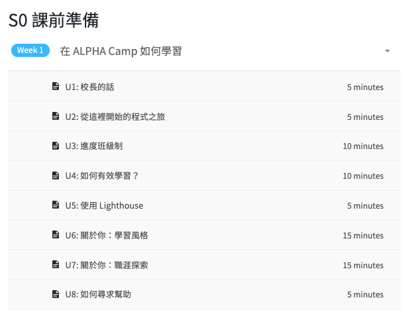Open lesson U3: 進度班級制
The image size is (406, 314).
pyautogui.click(x=94, y=146)
